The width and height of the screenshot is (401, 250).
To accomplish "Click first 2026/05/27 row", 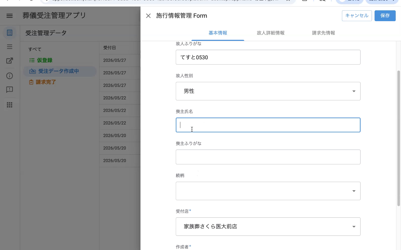I will pyautogui.click(x=120, y=60).
